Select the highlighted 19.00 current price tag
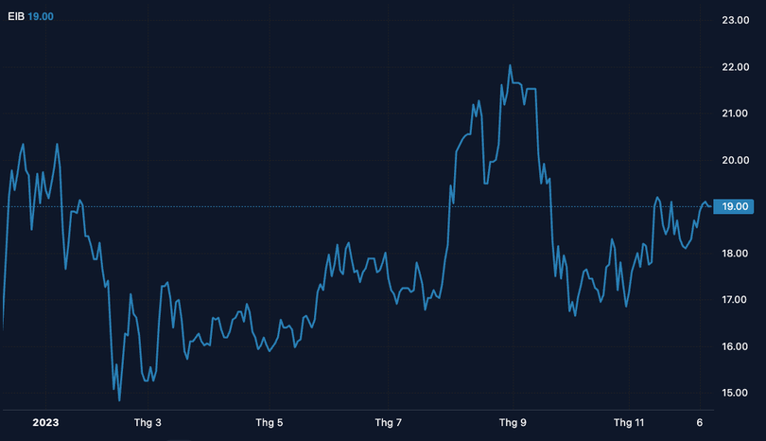Viewport: 766px width, 441px height. click(735, 206)
